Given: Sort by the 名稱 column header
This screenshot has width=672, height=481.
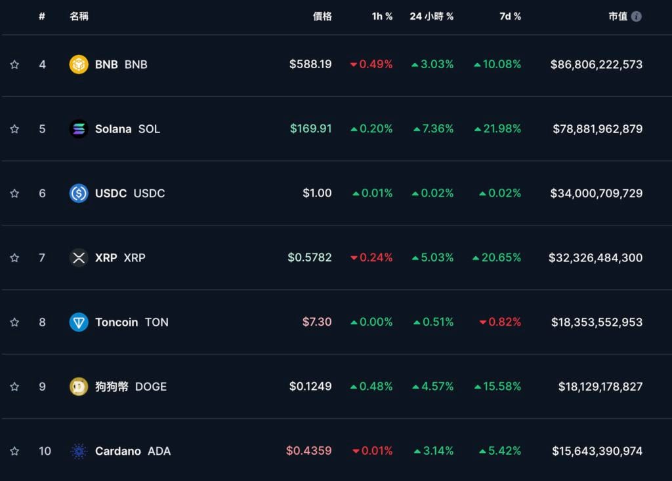Looking at the screenshot, I should (79, 16).
